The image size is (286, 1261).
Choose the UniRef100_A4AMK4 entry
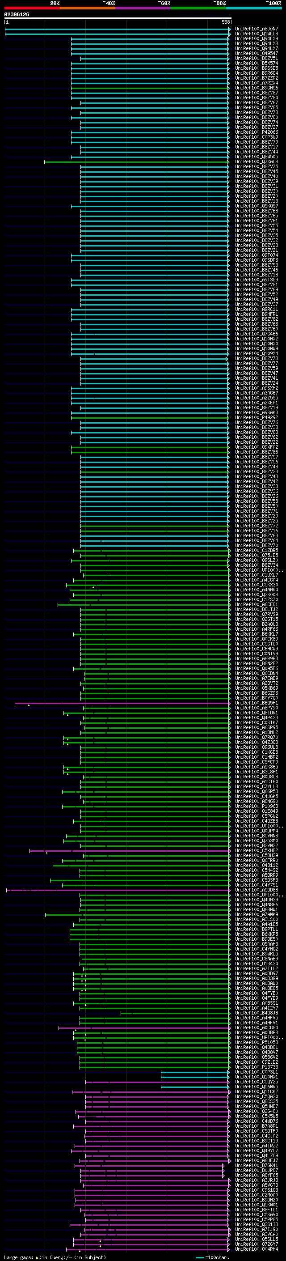257,590
